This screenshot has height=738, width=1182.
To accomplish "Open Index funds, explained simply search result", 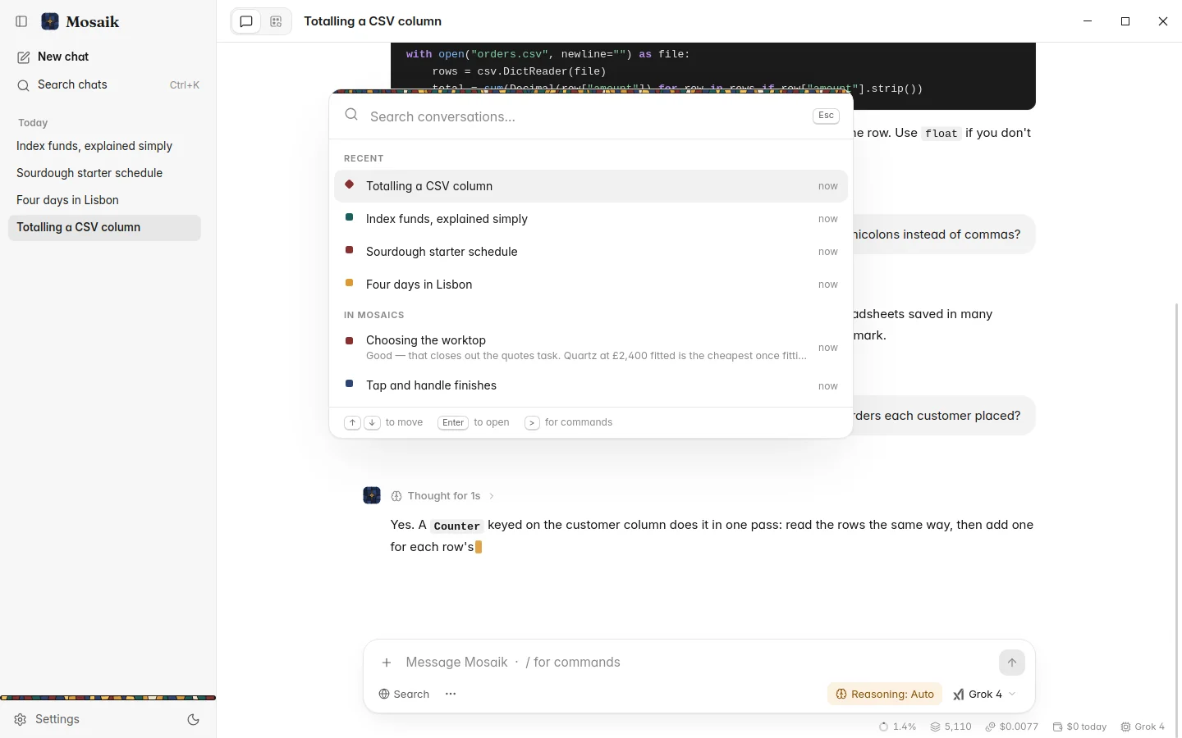I will click(x=591, y=219).
